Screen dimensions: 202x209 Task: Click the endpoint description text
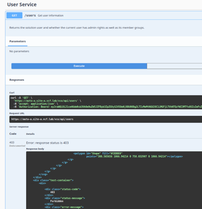click(77, 28)
